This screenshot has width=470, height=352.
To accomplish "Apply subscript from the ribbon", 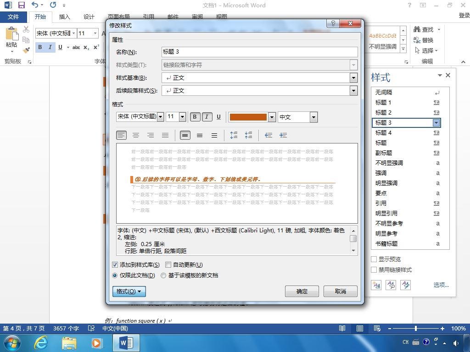I will pos(86,47).
